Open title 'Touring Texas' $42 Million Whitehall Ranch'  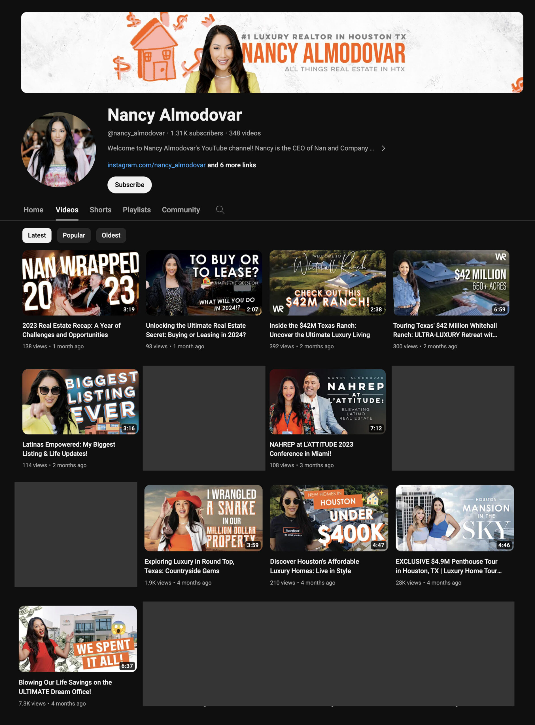pyautogui.click(x=445, y=330)
